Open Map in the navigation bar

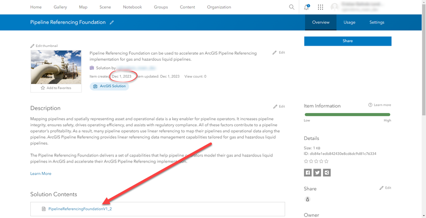83,7
